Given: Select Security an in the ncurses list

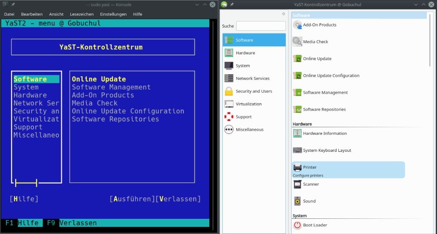Looking at the screenshot, I should (36, 111).
